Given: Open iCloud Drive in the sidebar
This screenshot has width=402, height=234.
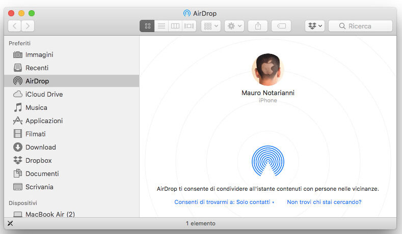Looking at the screenshot, I should [44, 94].
